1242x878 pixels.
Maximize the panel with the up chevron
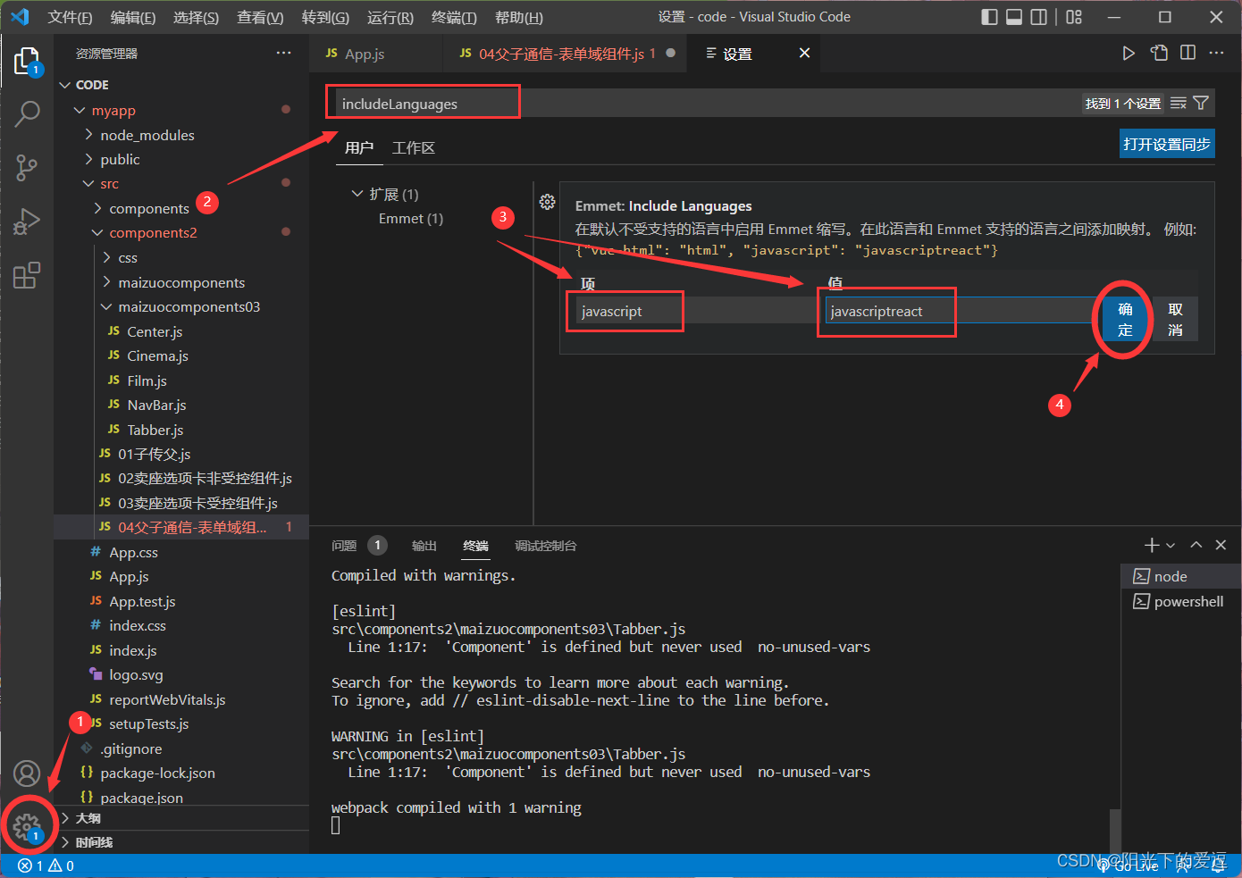pos(1196,545)
